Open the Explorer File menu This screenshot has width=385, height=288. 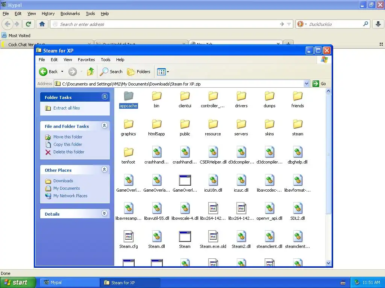coord(42,60)
